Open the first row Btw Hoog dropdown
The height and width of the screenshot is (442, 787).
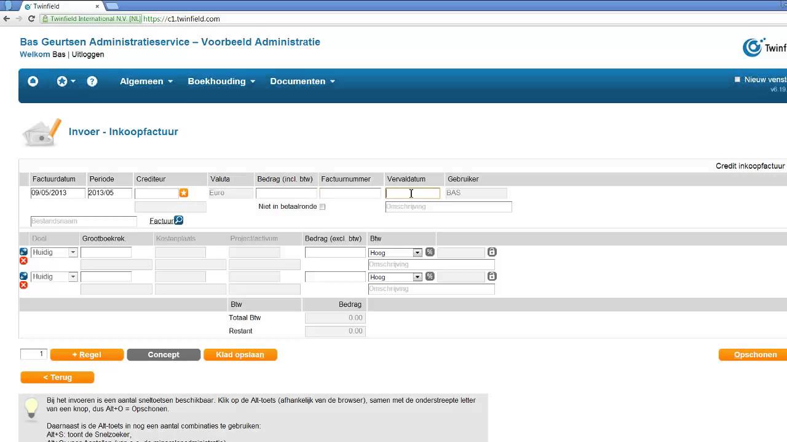coord(395,253)
